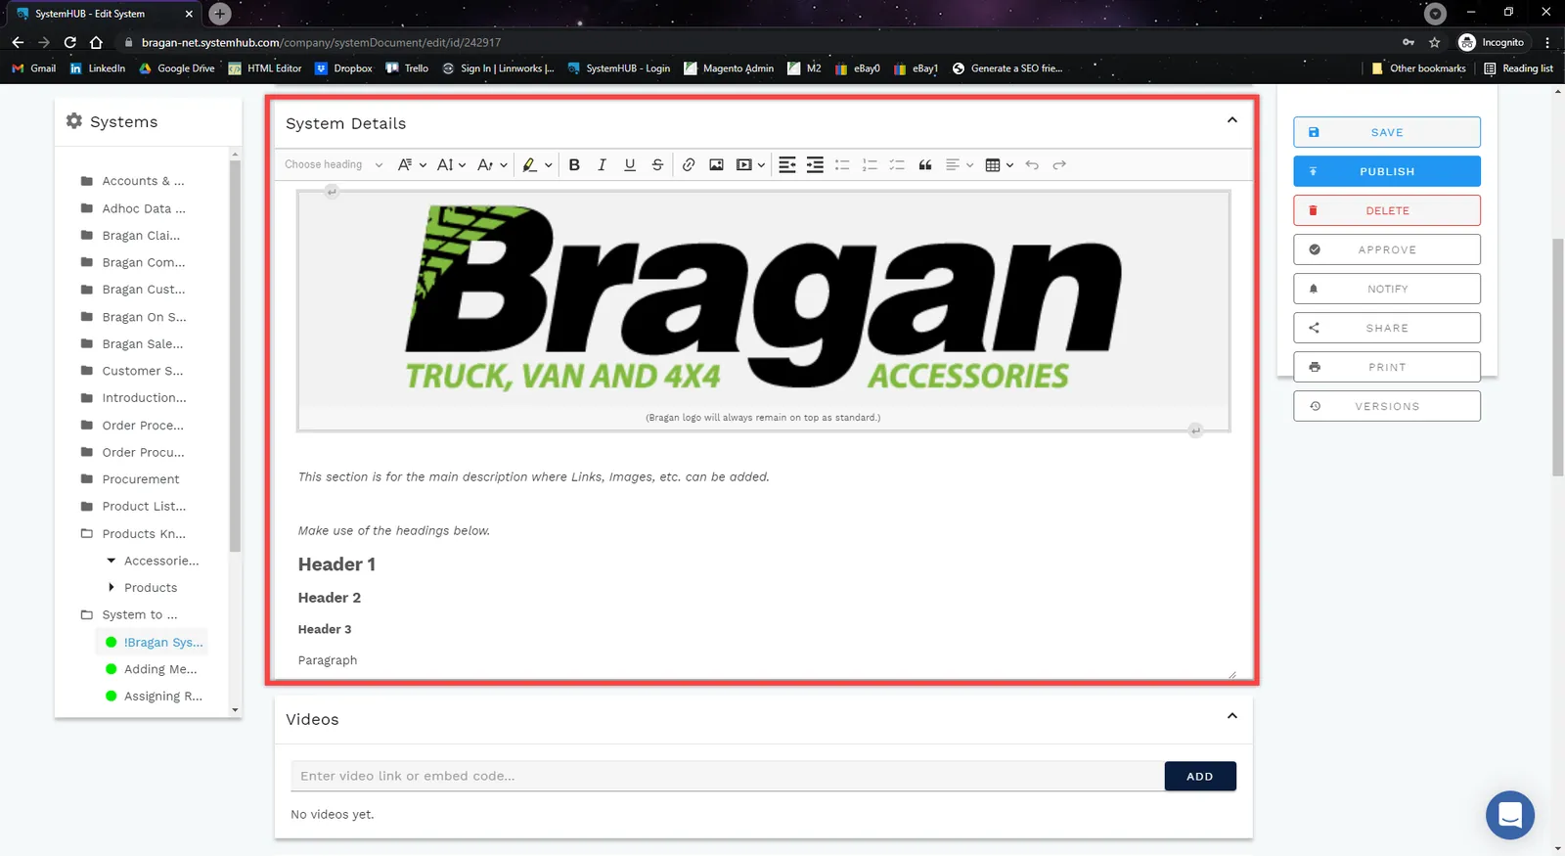
Task: Go to browser home page
Action: point(96,42)
